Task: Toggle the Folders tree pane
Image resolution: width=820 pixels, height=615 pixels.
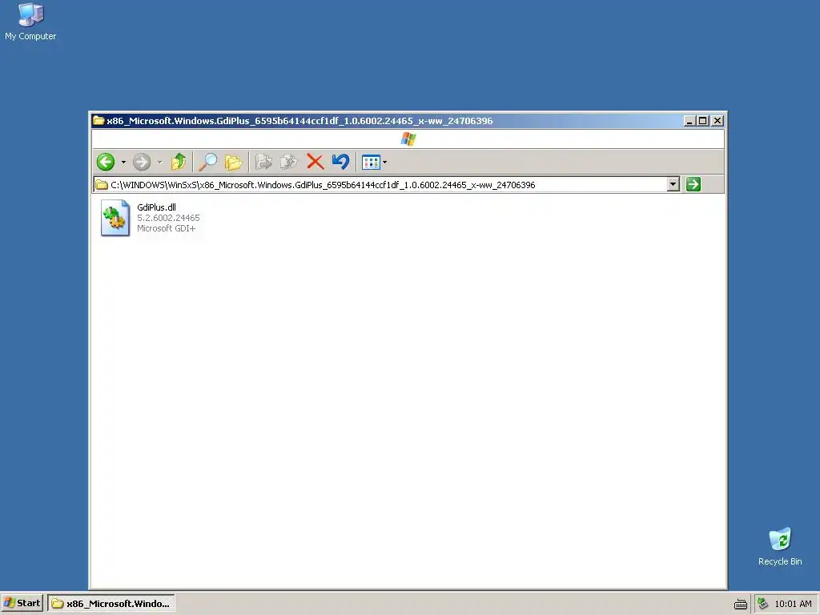Action: tap(233, 162)
